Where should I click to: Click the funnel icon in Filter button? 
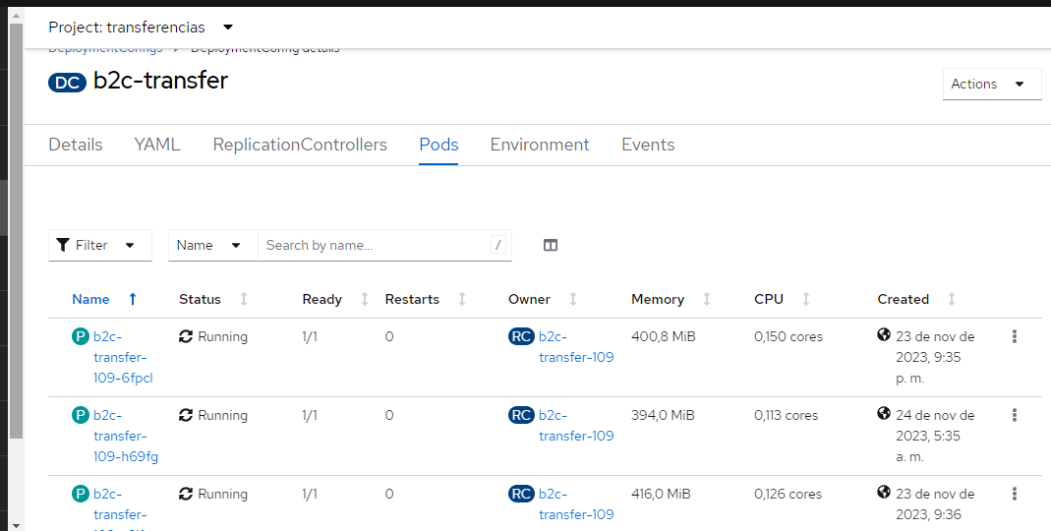(63, 245)
